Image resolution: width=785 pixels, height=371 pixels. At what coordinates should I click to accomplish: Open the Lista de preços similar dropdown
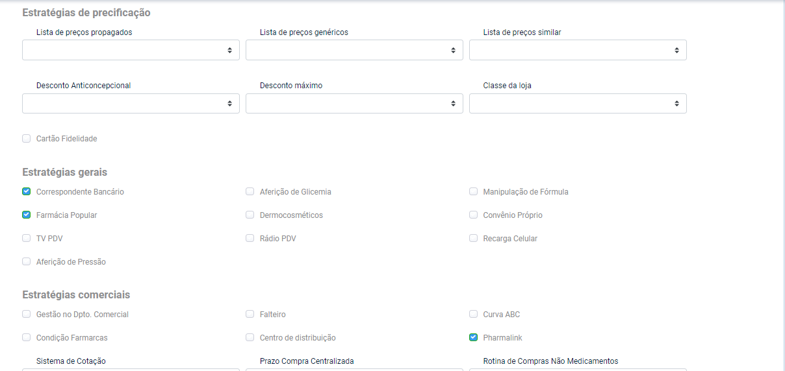point(578,50)
